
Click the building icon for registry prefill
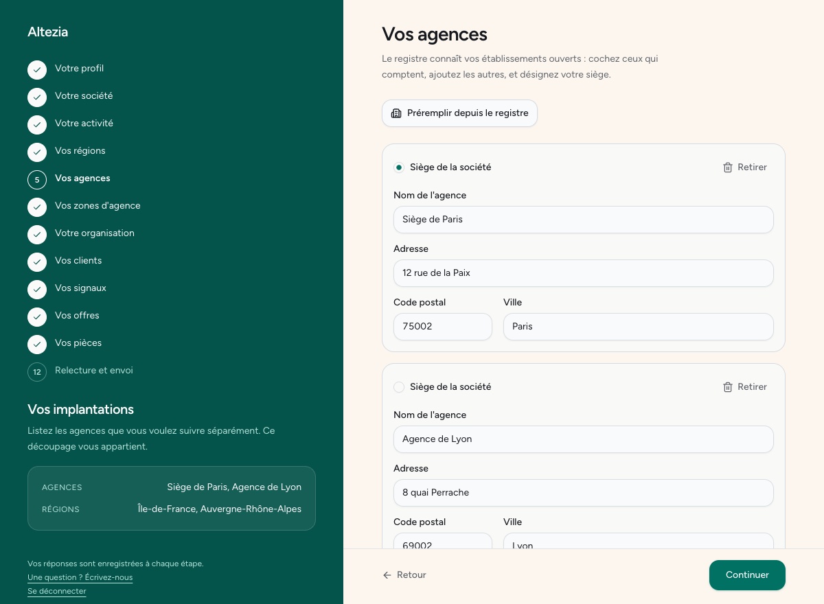coord(396,113)
